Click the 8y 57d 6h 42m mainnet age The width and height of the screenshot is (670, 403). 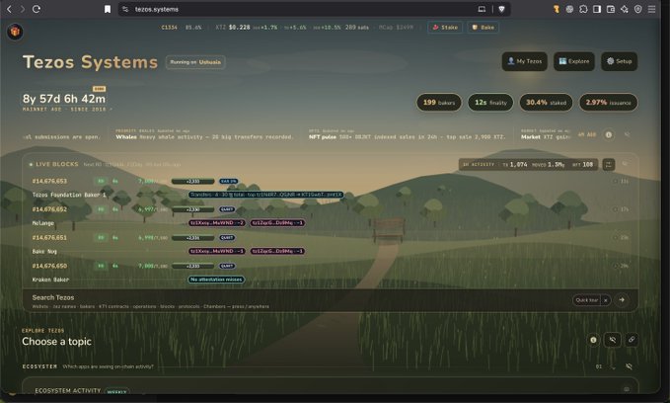click(64, 99)
